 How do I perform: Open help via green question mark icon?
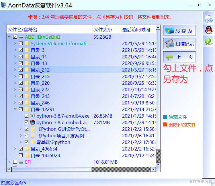coord(208,41)
